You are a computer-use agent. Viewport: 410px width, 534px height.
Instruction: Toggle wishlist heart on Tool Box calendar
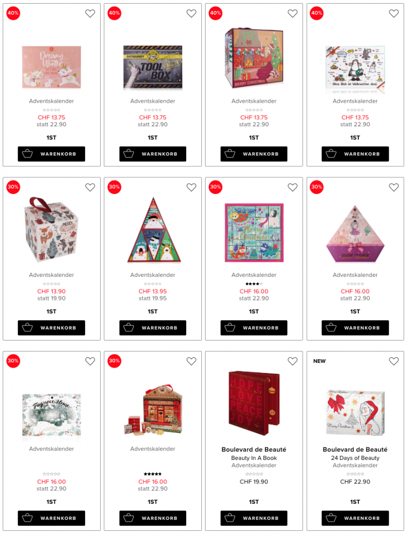tap(191, 13)
